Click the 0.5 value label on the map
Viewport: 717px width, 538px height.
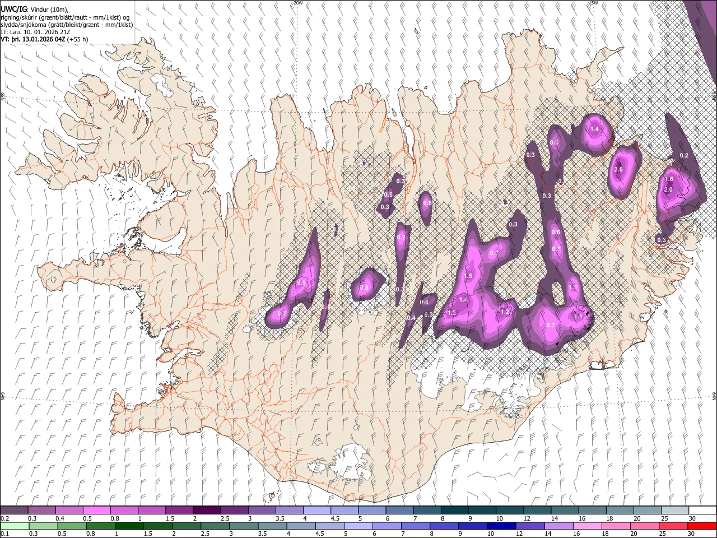388,195
